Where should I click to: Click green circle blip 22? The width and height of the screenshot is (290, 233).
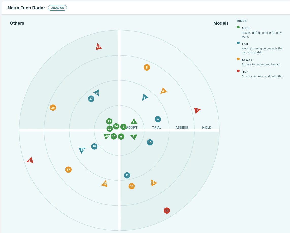[110, 129]
